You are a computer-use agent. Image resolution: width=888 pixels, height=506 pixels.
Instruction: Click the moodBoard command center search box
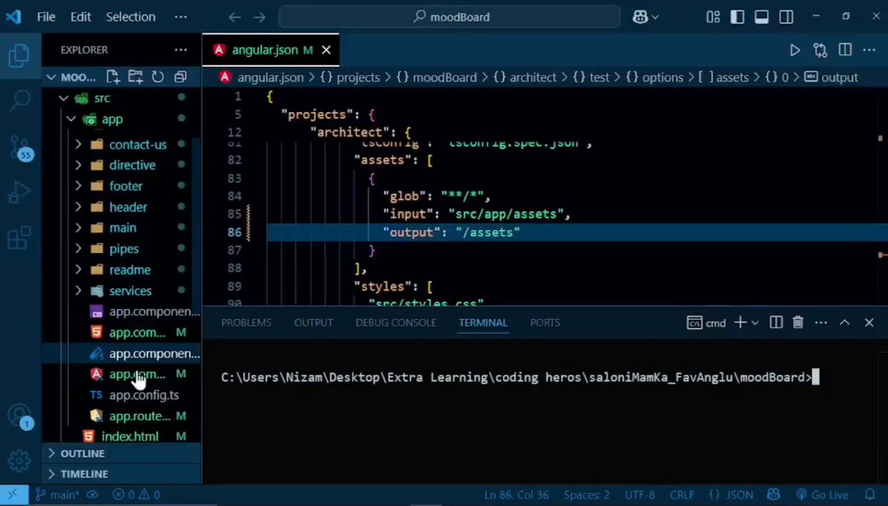[449, 16]
